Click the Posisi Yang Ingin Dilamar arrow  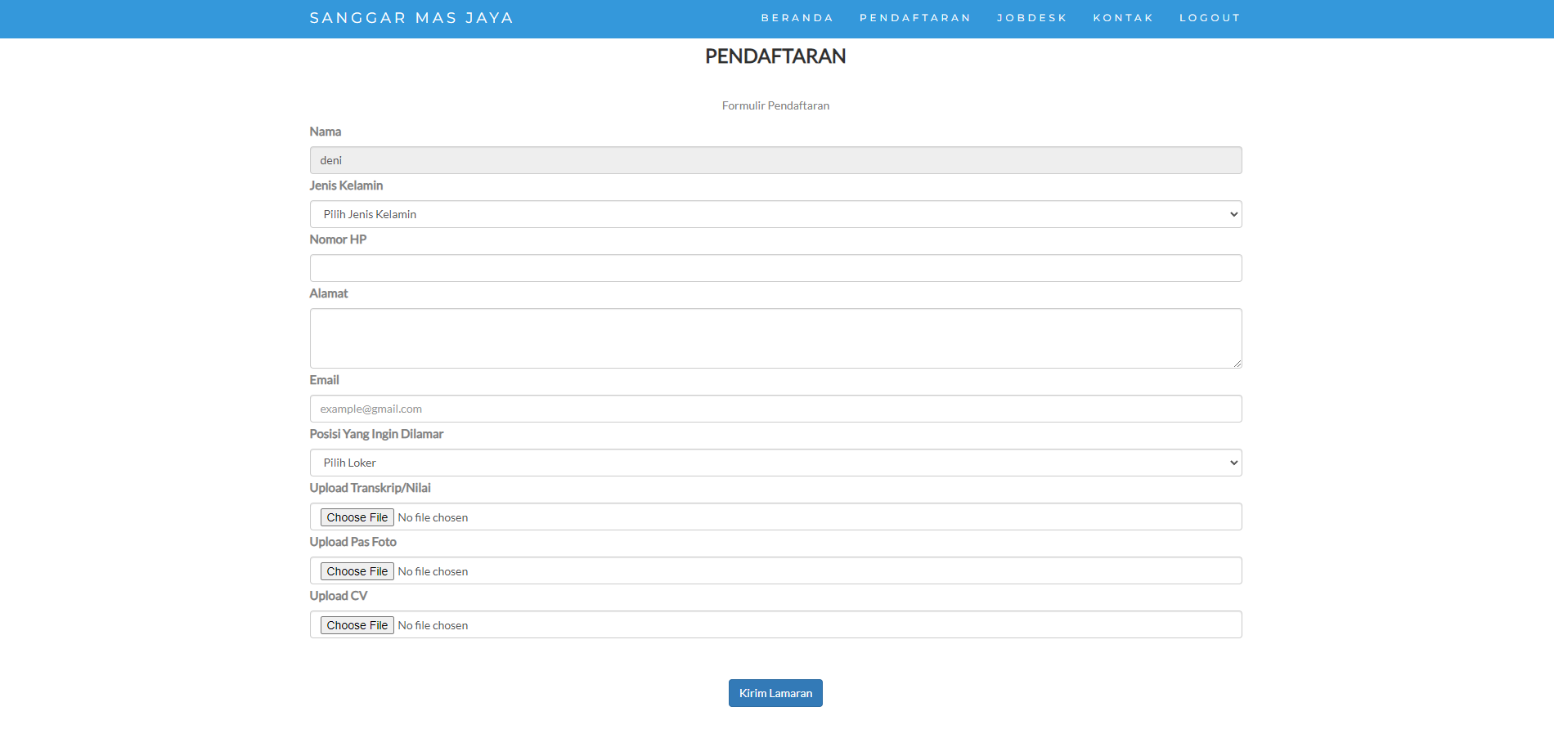click(1233, 463)
